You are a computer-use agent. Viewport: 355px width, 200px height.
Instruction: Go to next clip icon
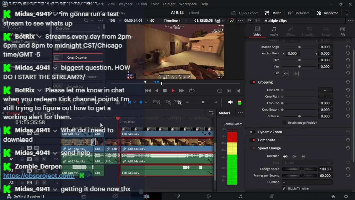coord(229,91)
